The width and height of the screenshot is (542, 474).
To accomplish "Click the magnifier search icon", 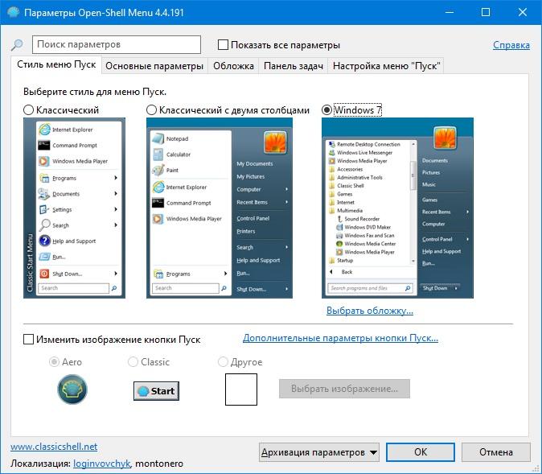I will click(x=17, y=44).
